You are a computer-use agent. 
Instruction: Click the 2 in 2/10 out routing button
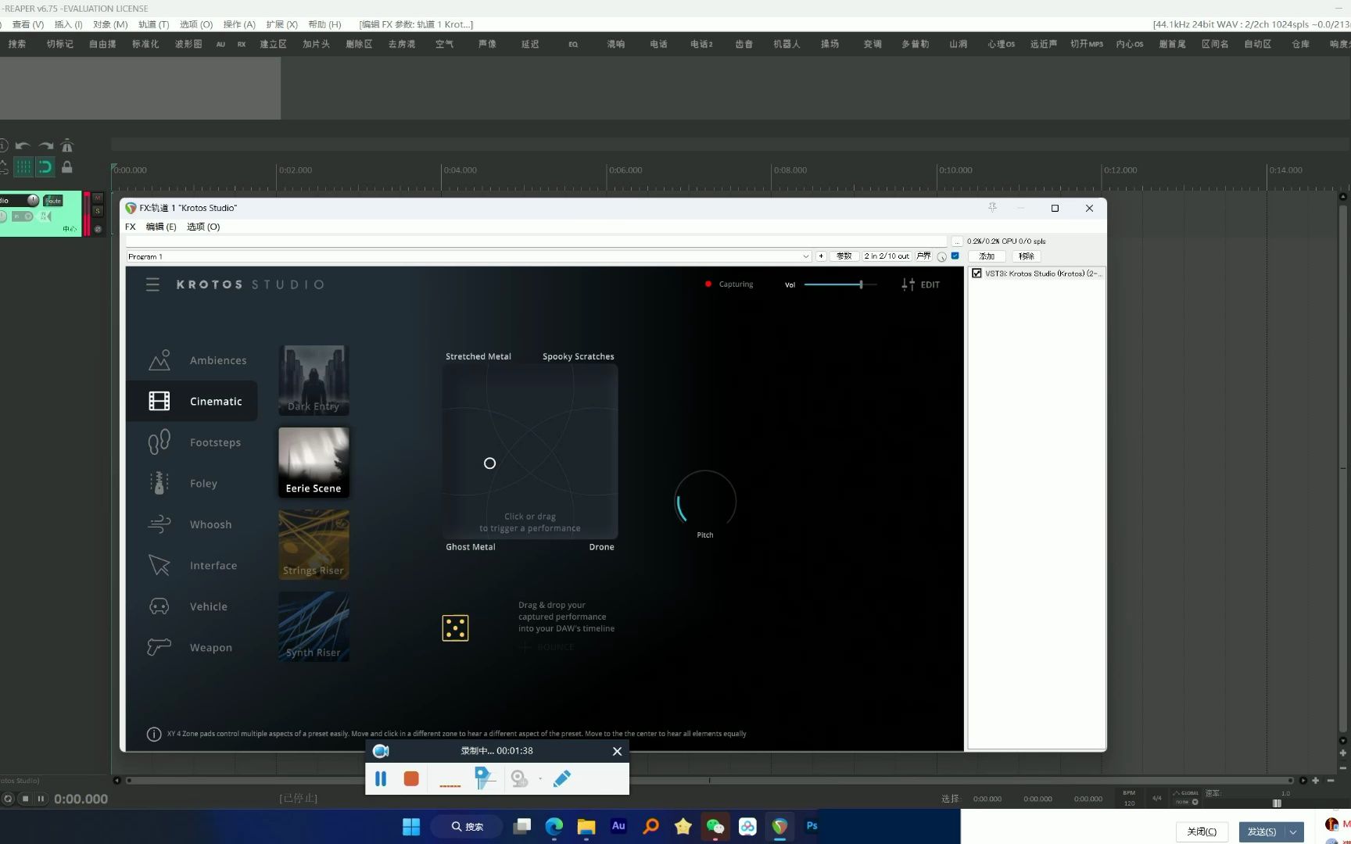(x=887, y=256)
